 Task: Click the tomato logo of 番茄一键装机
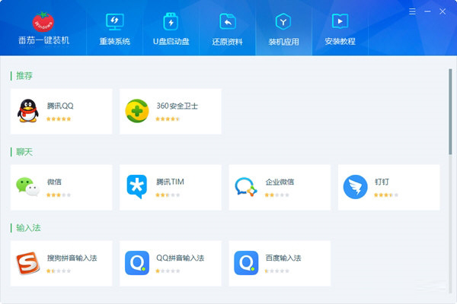click(43, 21)
